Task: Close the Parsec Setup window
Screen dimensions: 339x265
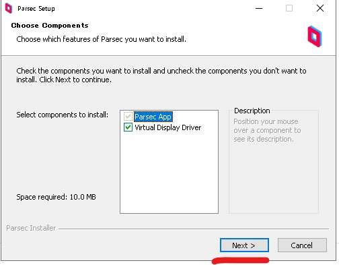Action: click(x=320, y=8)
